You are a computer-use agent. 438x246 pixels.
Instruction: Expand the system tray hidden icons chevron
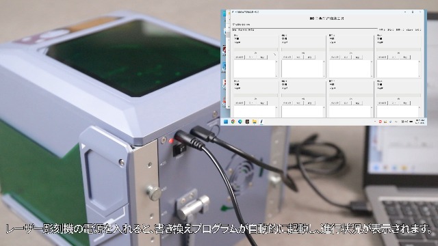pos(375,122)
